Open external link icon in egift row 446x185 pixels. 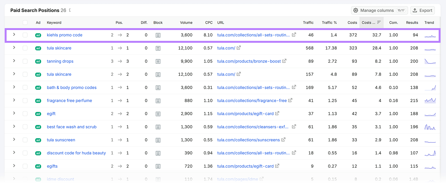277,114
